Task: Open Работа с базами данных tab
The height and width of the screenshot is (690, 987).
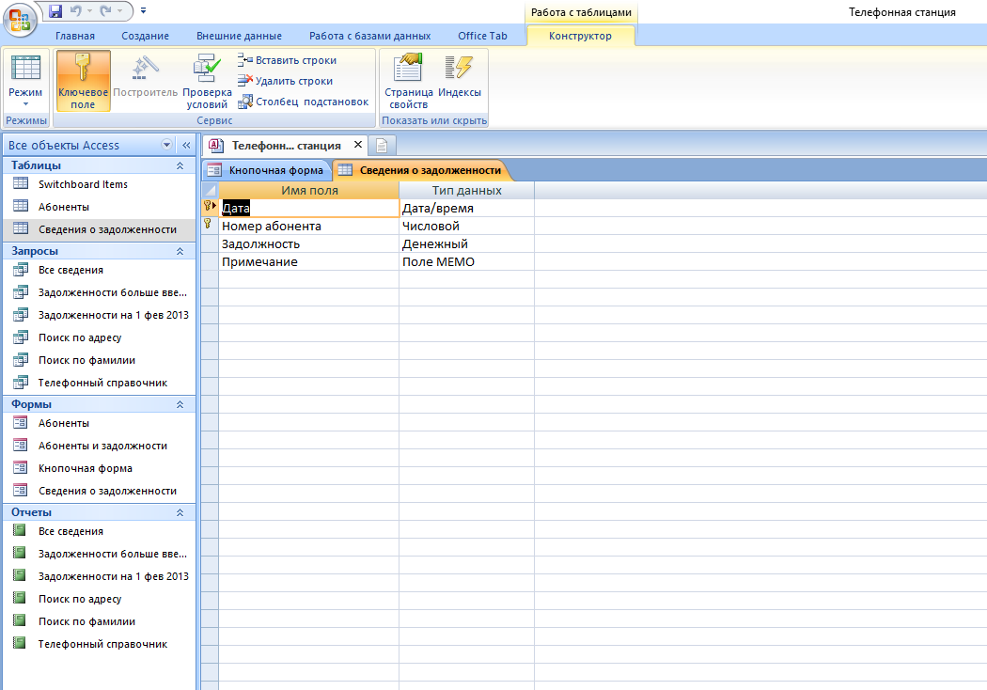Action: click(x=370, y=36)
